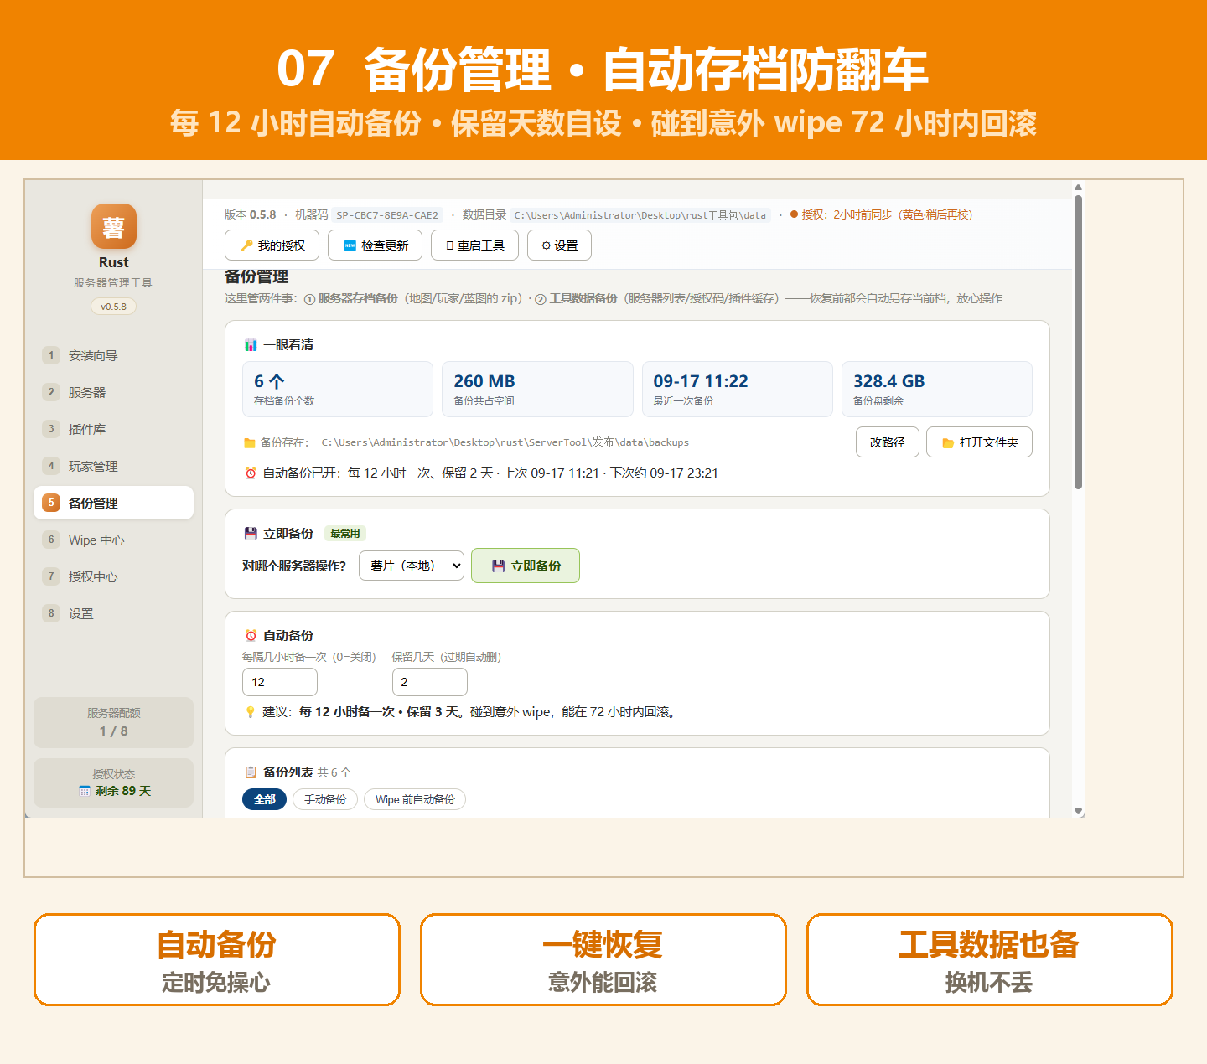This screenshot has width=1207, height=1064.
Task: Click the scrollbar down arrow
Action: coord(1078,812)
